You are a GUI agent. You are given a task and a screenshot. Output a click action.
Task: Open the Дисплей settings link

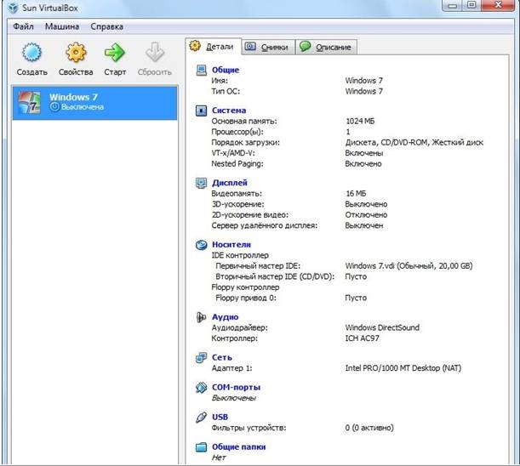coord(230,183)
